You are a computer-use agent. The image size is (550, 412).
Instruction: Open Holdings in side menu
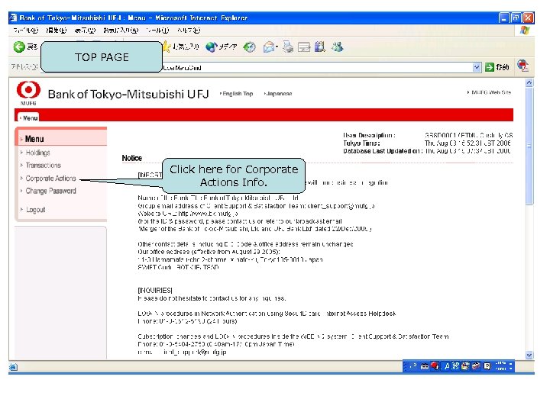coord(38,153)
